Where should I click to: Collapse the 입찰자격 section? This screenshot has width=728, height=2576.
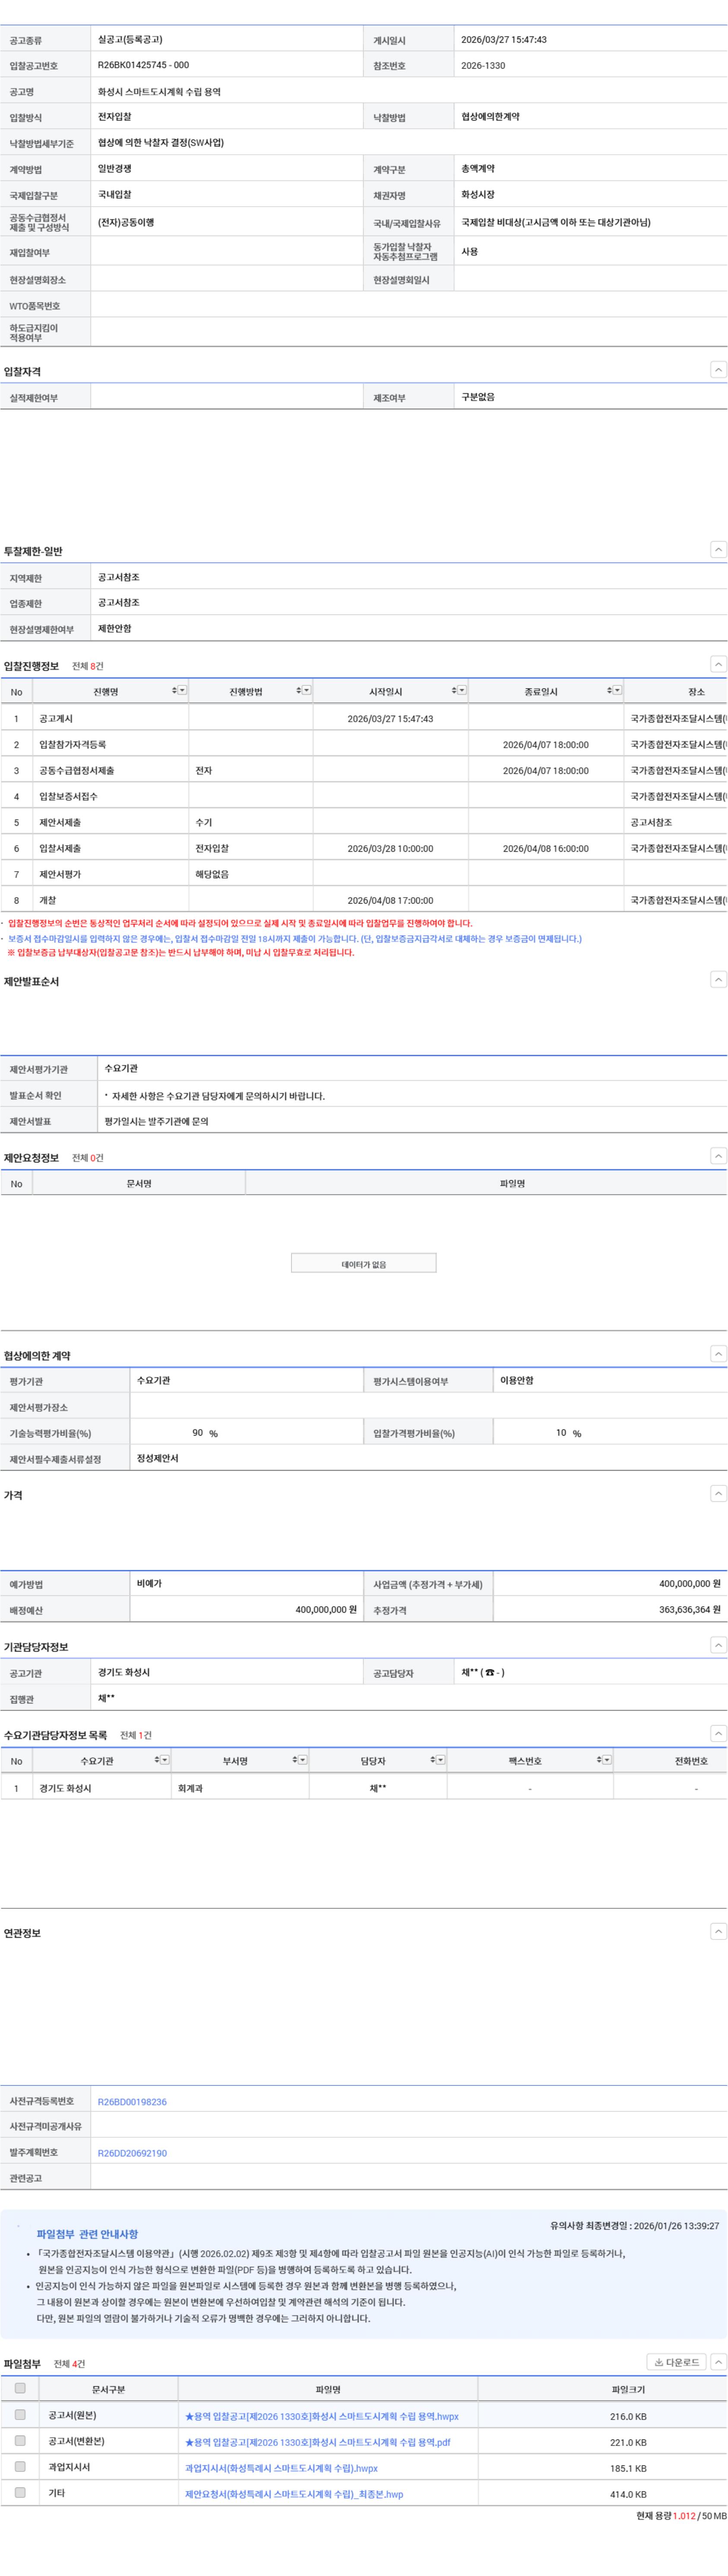pos(717,370)
